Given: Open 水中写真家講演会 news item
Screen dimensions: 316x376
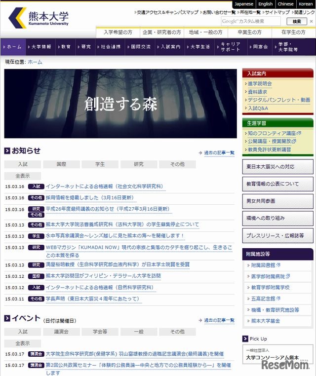Looking at the screenshot, I should click(115, 236).
